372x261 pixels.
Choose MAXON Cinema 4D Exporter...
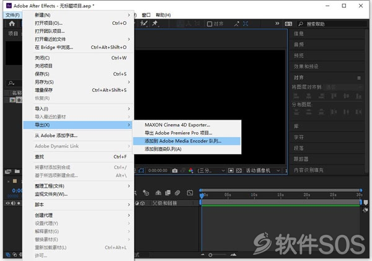tap(187, 125)
